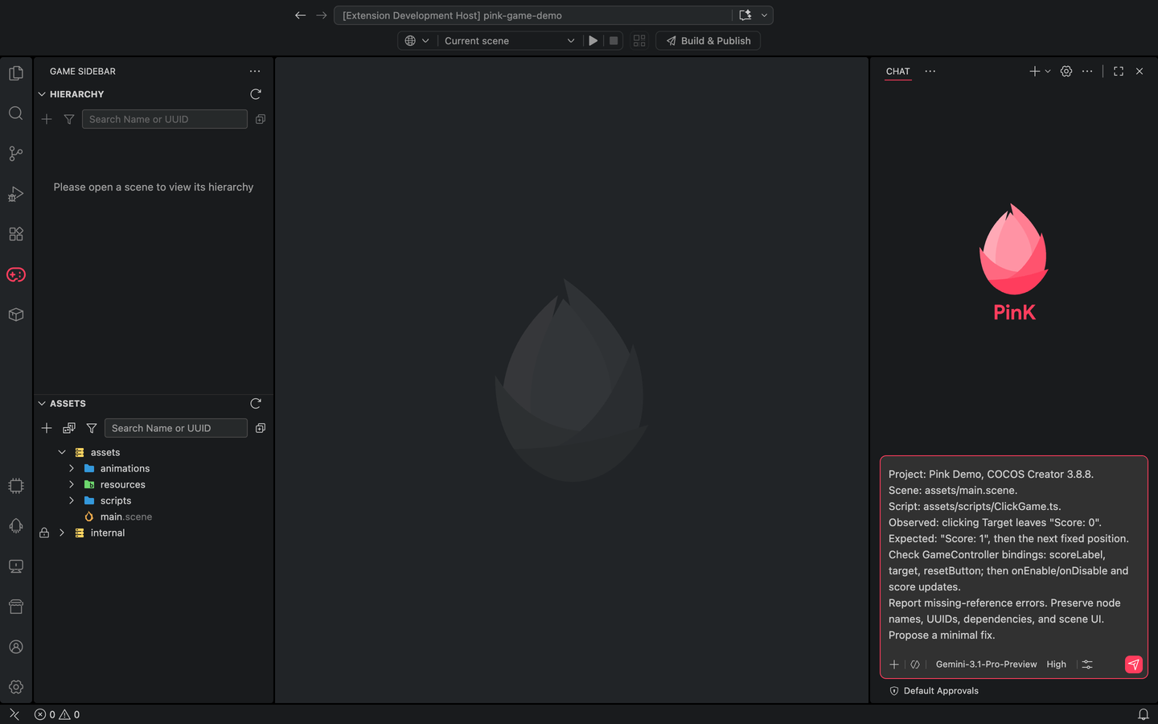Open the Search view in activity bar
The image size is (1158, 724).
click(16, 113)
